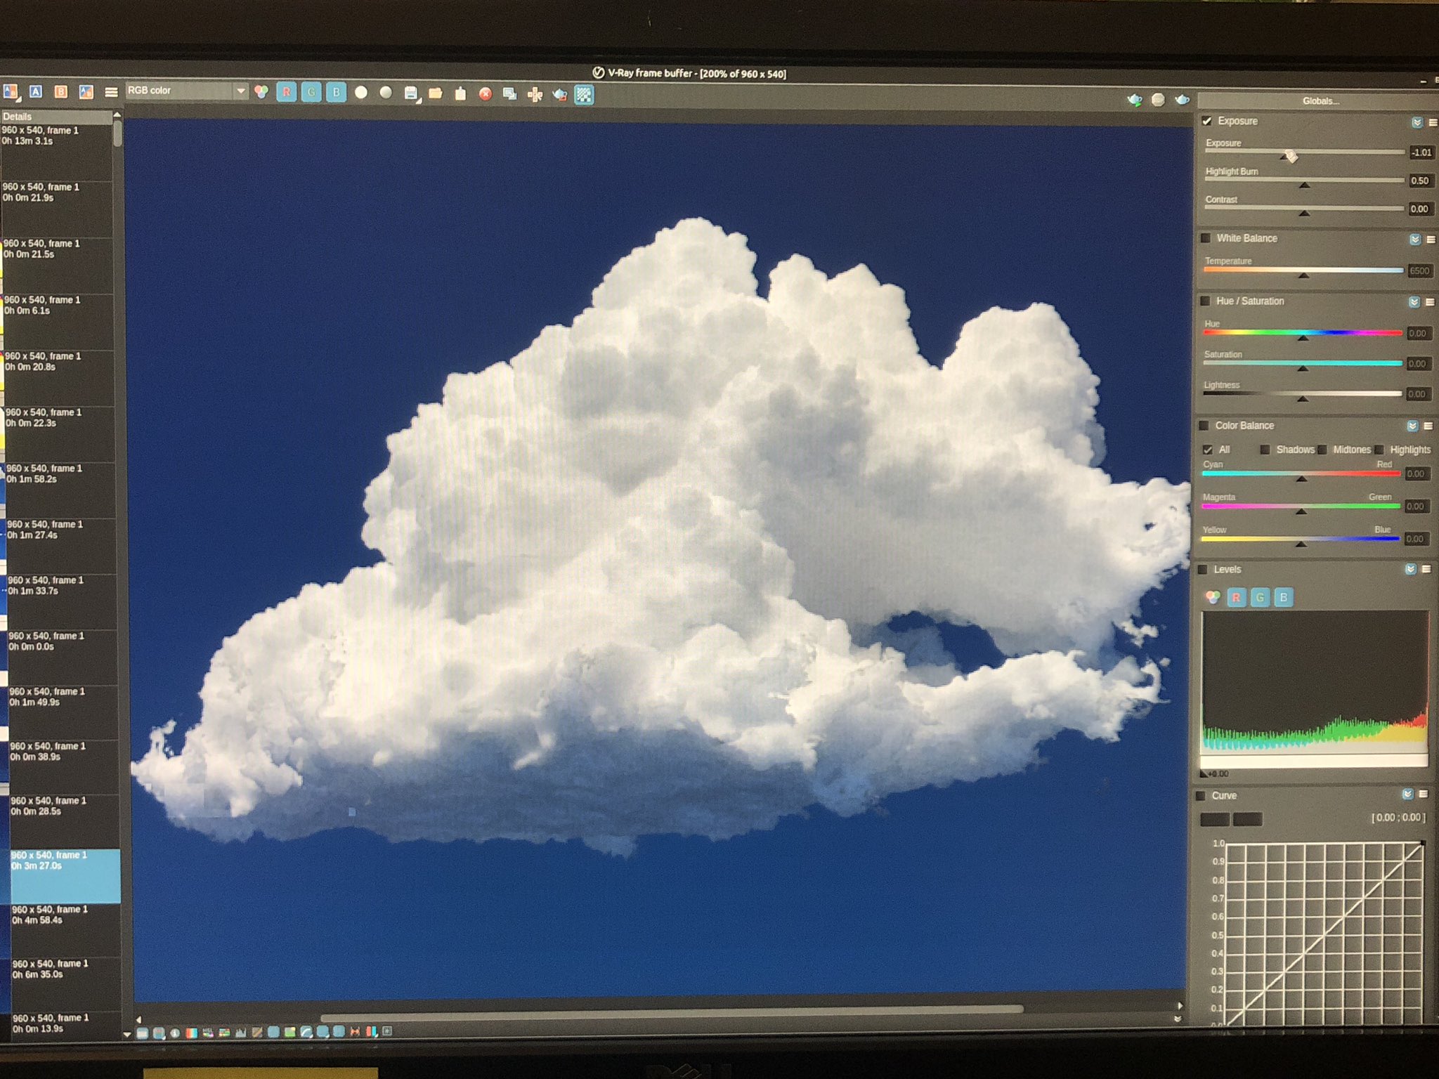Check the Highlights color balance option
The image size is (1439, 1079).
coord(1379,450)
